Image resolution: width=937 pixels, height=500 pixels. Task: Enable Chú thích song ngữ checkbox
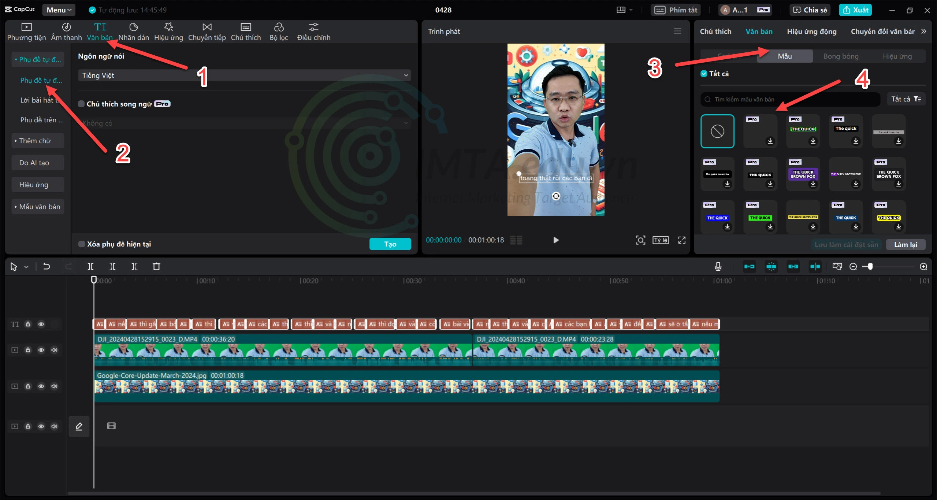coord(82,104)
